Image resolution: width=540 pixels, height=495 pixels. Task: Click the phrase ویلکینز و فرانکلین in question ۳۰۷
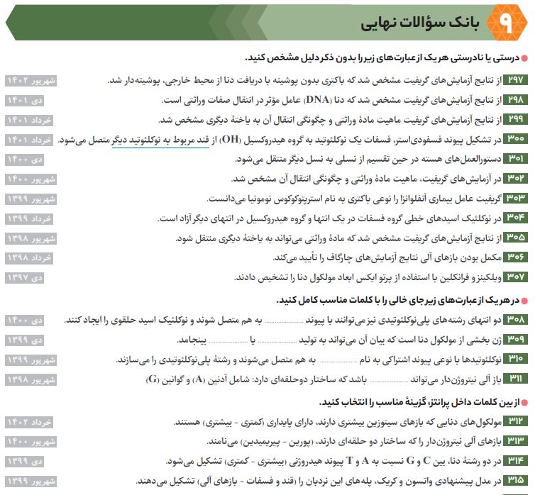pos(470,277)
